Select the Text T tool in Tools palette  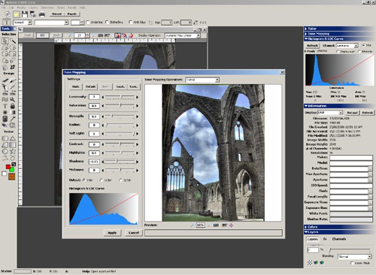(5, 106)
